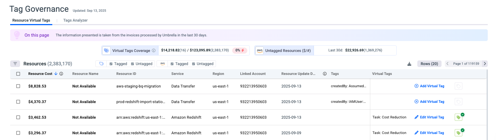Edit Virtual Tag on $3,462.53 row

429,117
